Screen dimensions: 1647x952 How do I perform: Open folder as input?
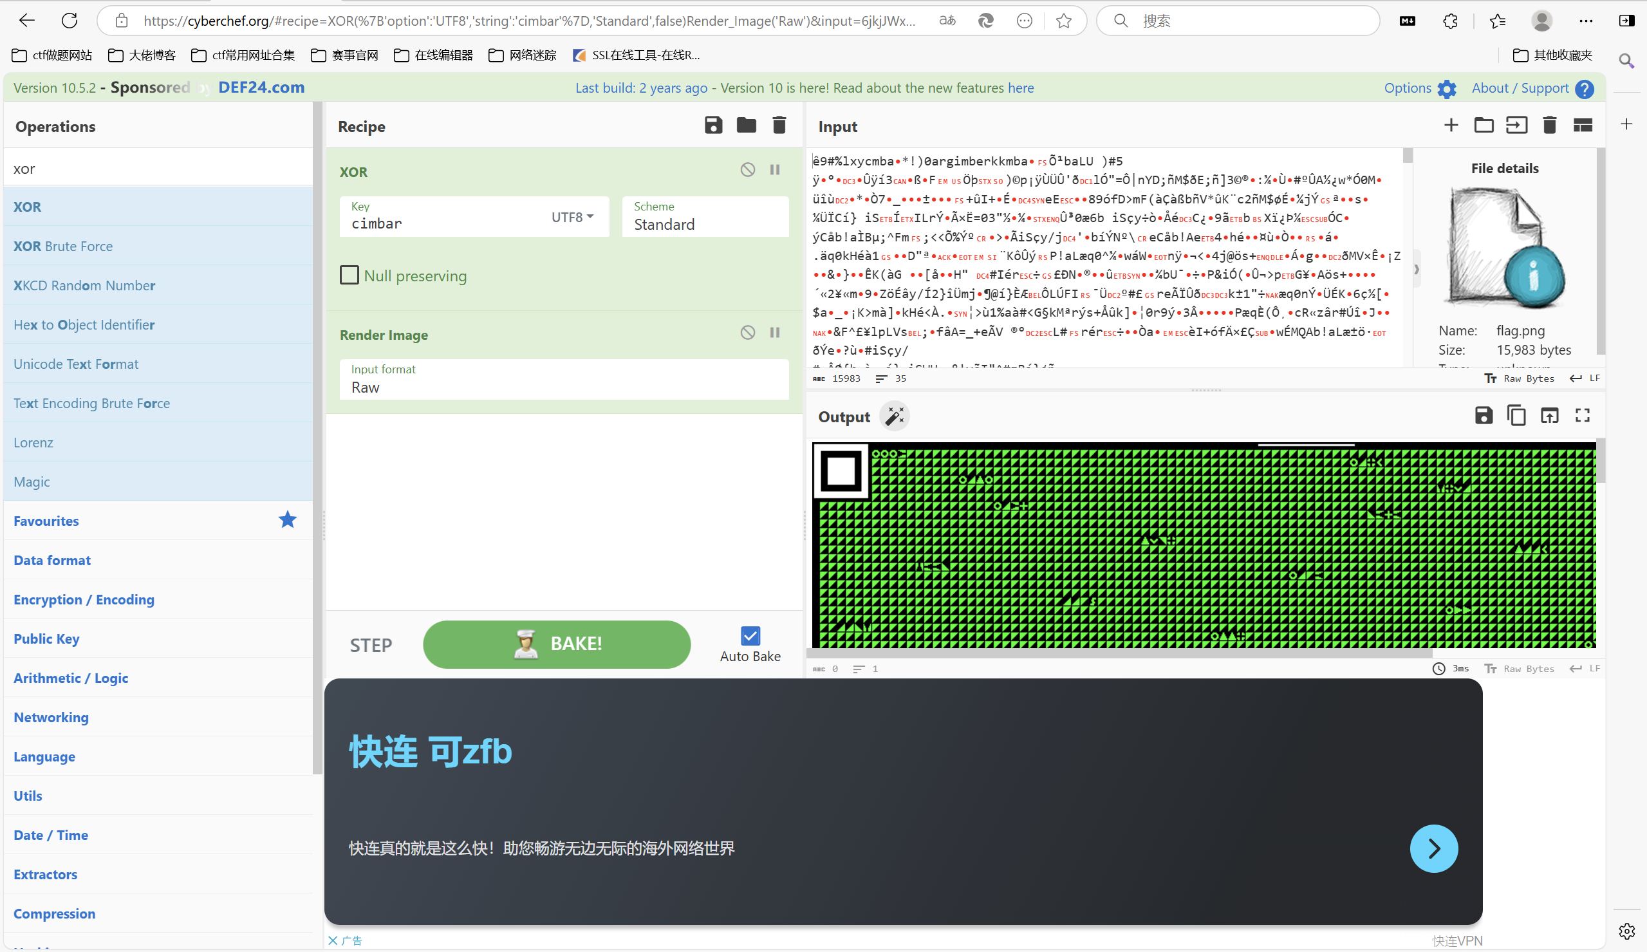pyautogui.click(x=1484, y=125)
